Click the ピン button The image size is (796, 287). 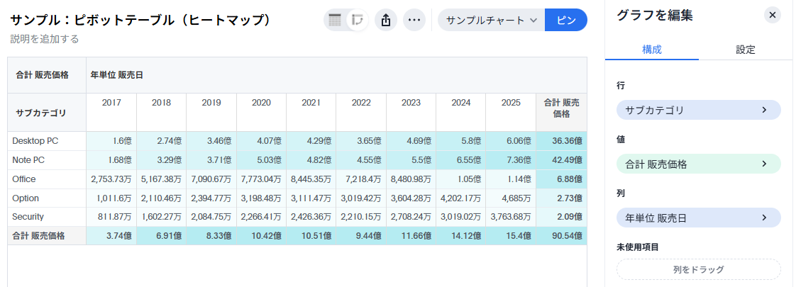coord(566,20)
